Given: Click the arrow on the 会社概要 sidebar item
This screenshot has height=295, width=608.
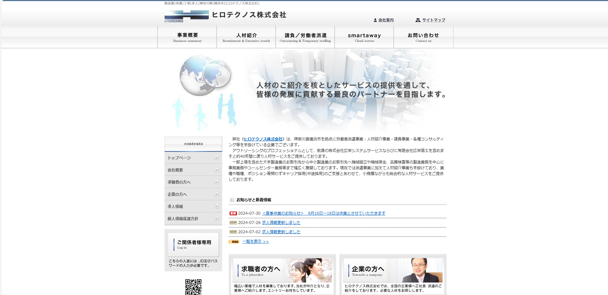Looking at the screenshot, I should tap(217, 170).
